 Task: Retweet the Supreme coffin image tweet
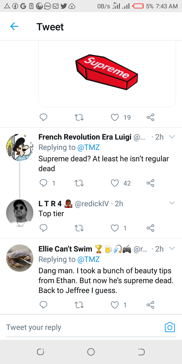[x=79, y=117]
